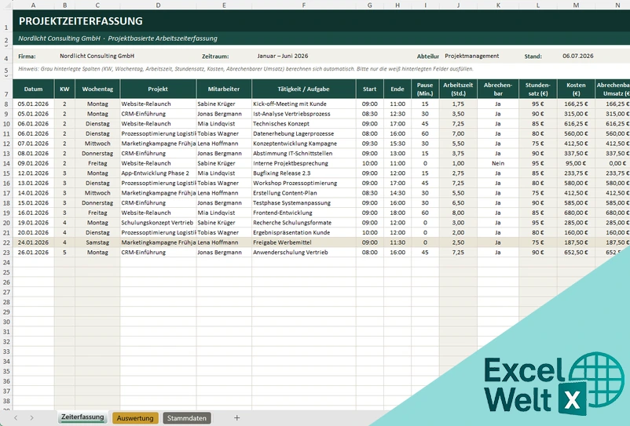This screenshot has width=630, height=426.
Task: Click the 'Interne Projektbesprechung' cell
Action: [304, 163]
